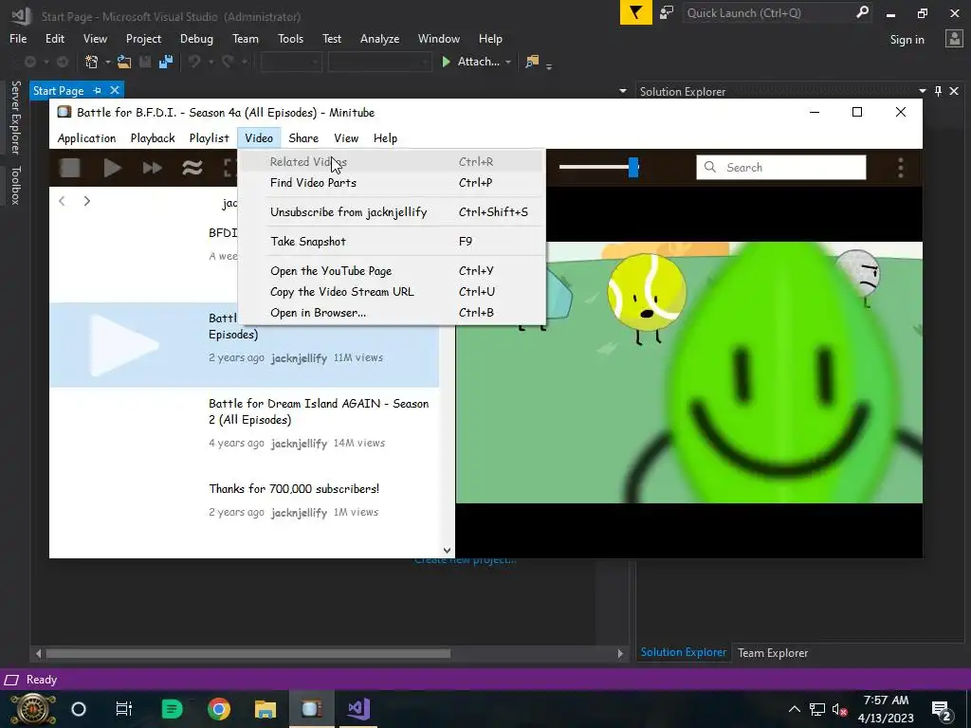Screen dimensions: 971x728
Task: Click the Find in Files toolbar icon
Action: [x=531, y=62]
